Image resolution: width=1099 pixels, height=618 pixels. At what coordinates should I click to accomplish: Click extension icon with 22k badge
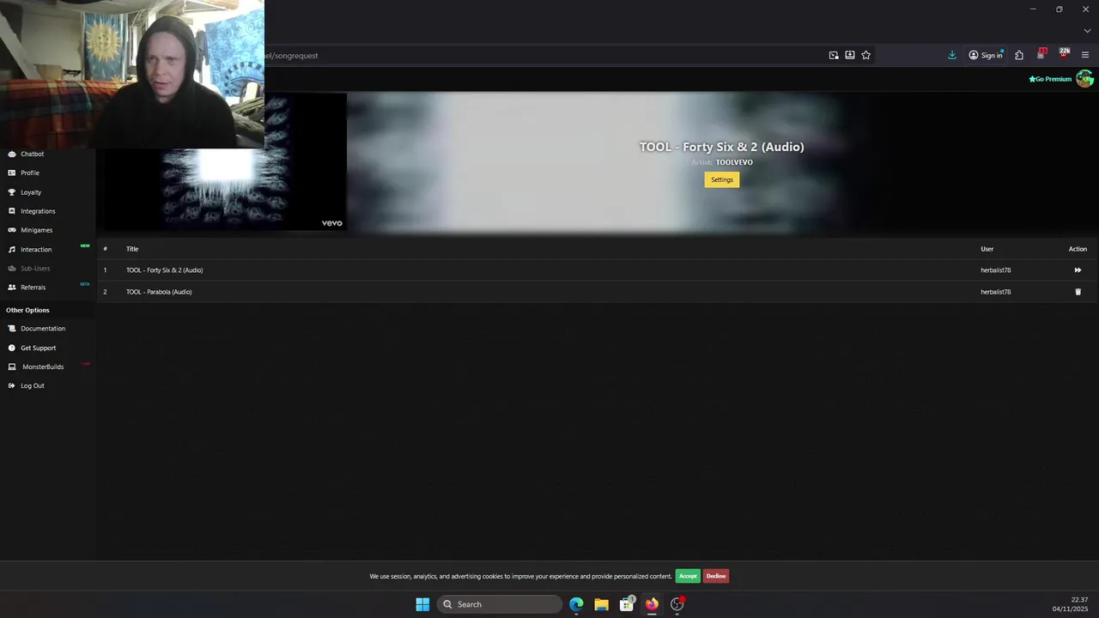[x=1064, y=54]
